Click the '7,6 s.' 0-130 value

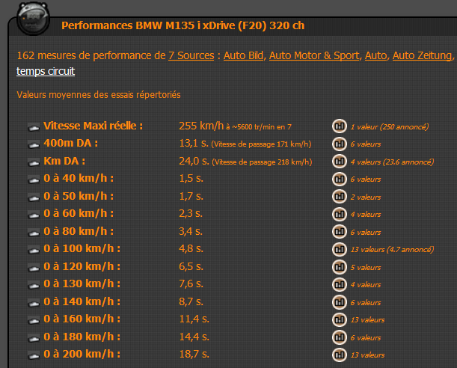point(191,283)
